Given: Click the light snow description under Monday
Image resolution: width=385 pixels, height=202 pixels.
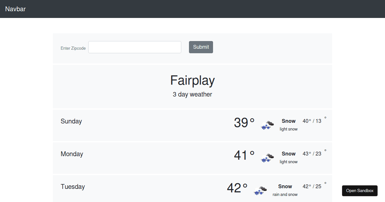Looking at the screenshot, I should pyautogui.click(x=288, y=162).
